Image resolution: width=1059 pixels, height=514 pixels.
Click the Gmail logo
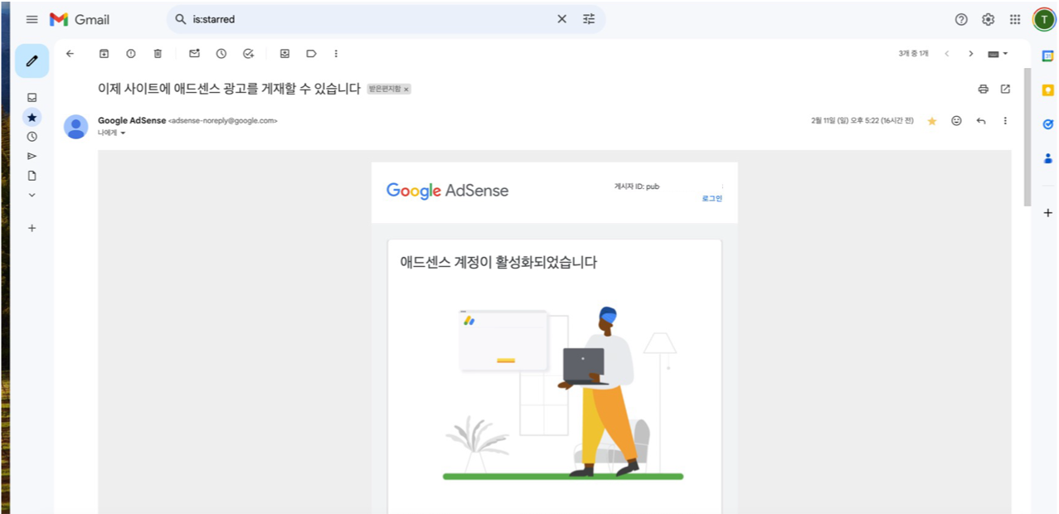pyautogui.click(x=80, y=19)
